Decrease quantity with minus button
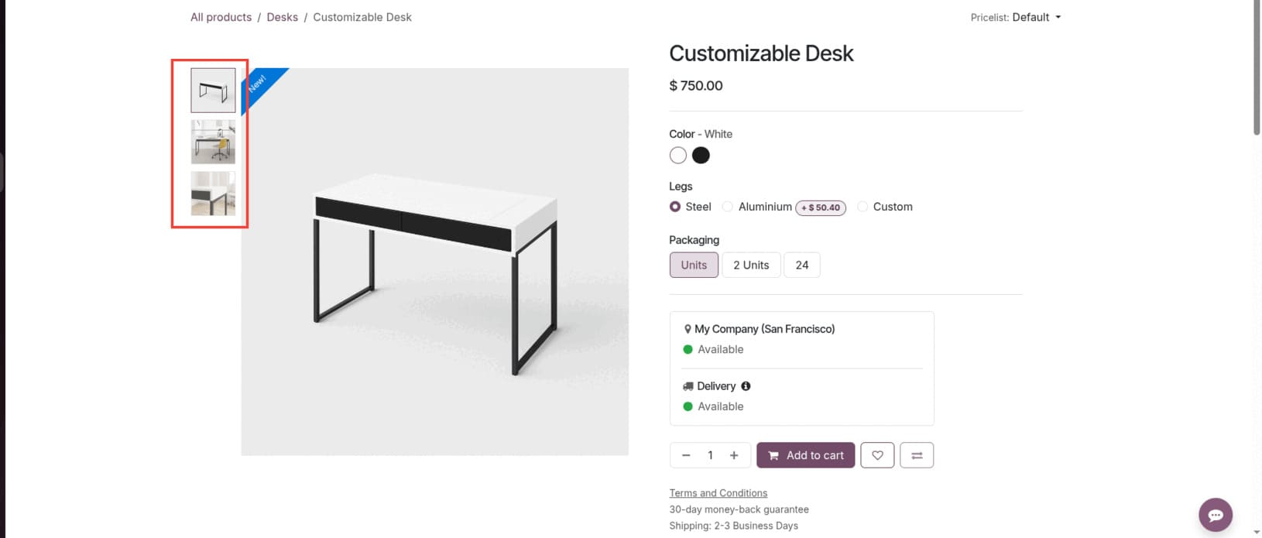1262x538 pixels. click(x=686, y=455)
